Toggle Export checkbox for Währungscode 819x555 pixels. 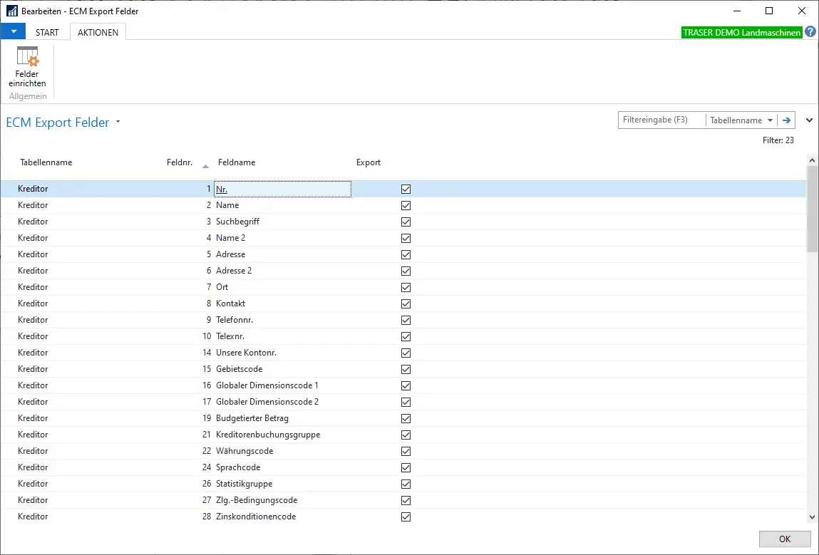[406, 451]
